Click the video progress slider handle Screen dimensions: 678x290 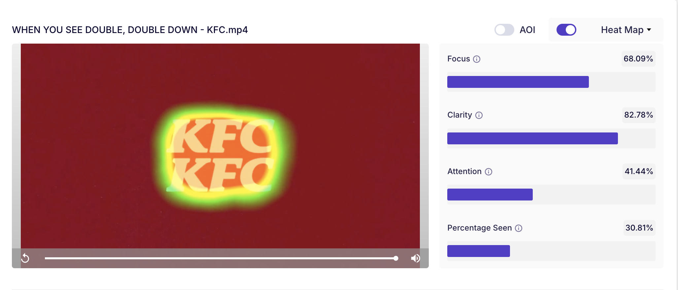click(396, 258)
